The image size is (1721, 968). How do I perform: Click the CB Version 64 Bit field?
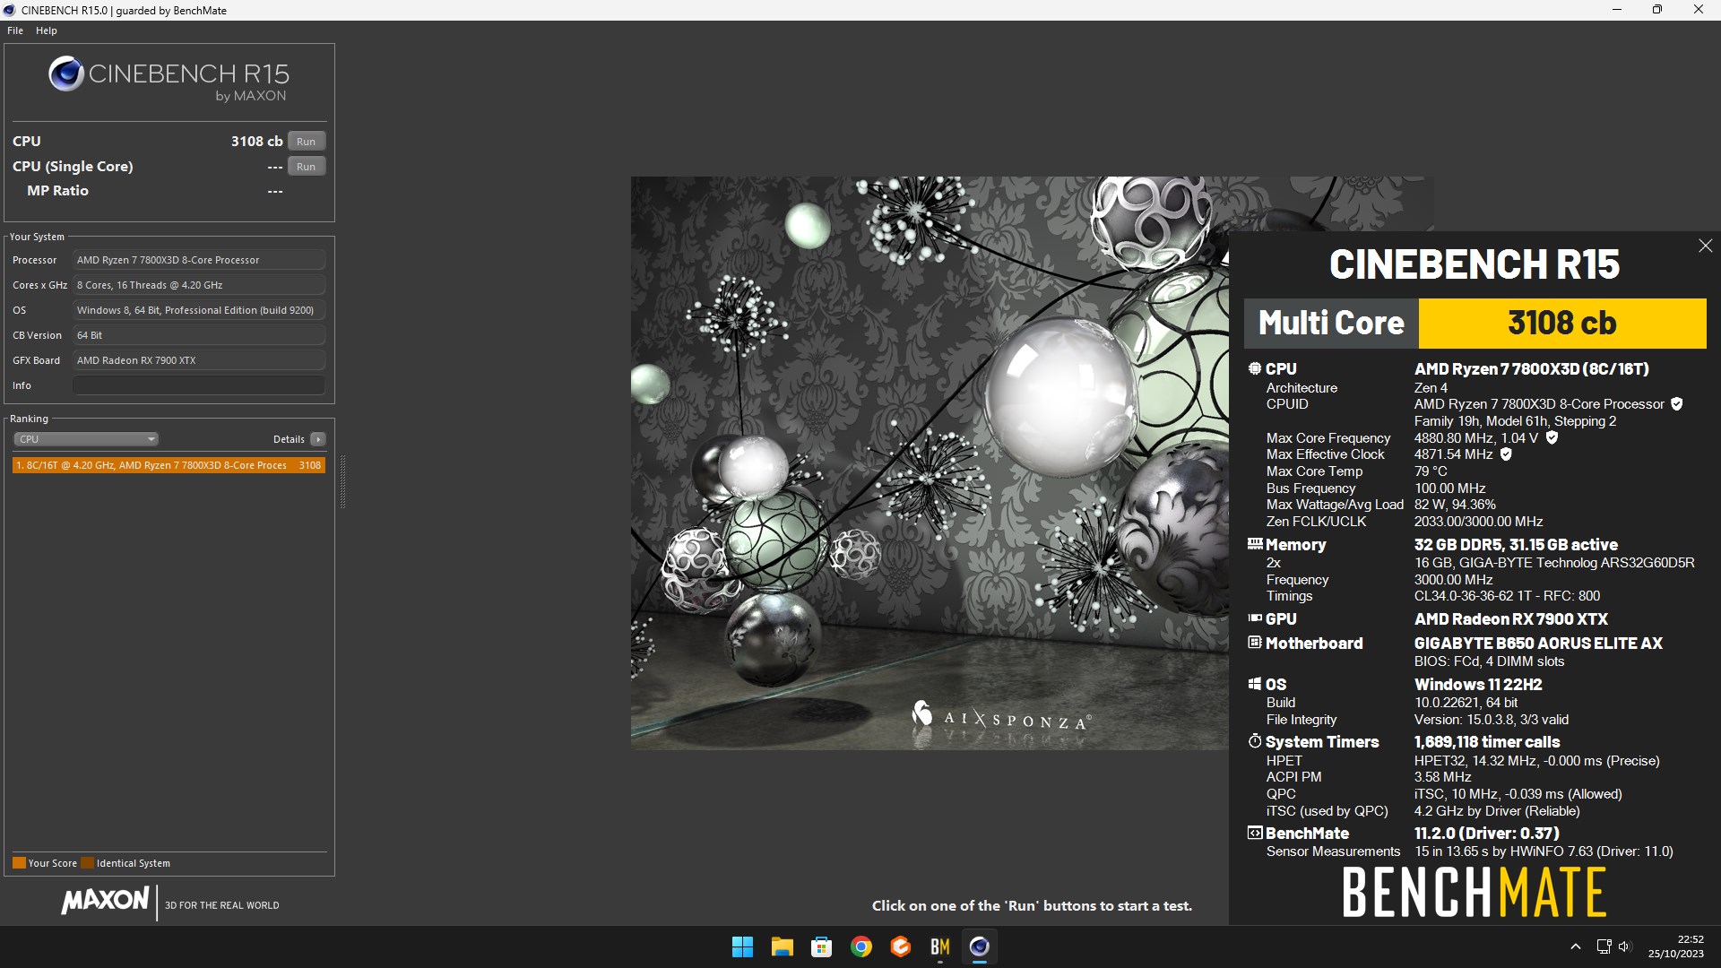click(x=199, y=335)
